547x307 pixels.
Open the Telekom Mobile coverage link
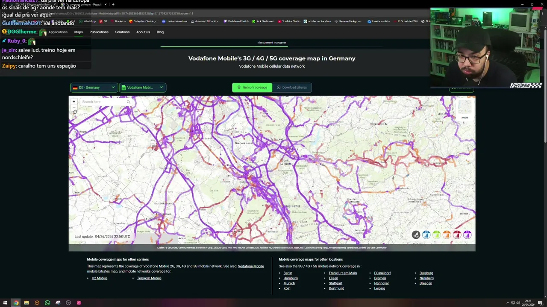click(149, 278)
